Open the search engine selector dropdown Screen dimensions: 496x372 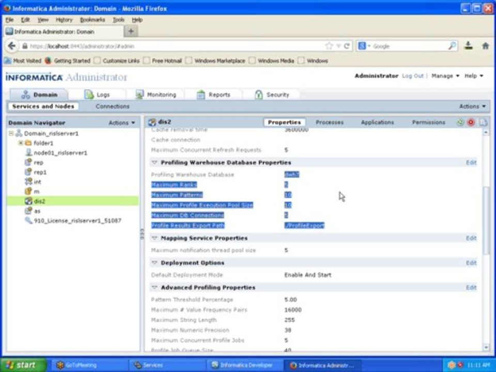pos(364,46)
